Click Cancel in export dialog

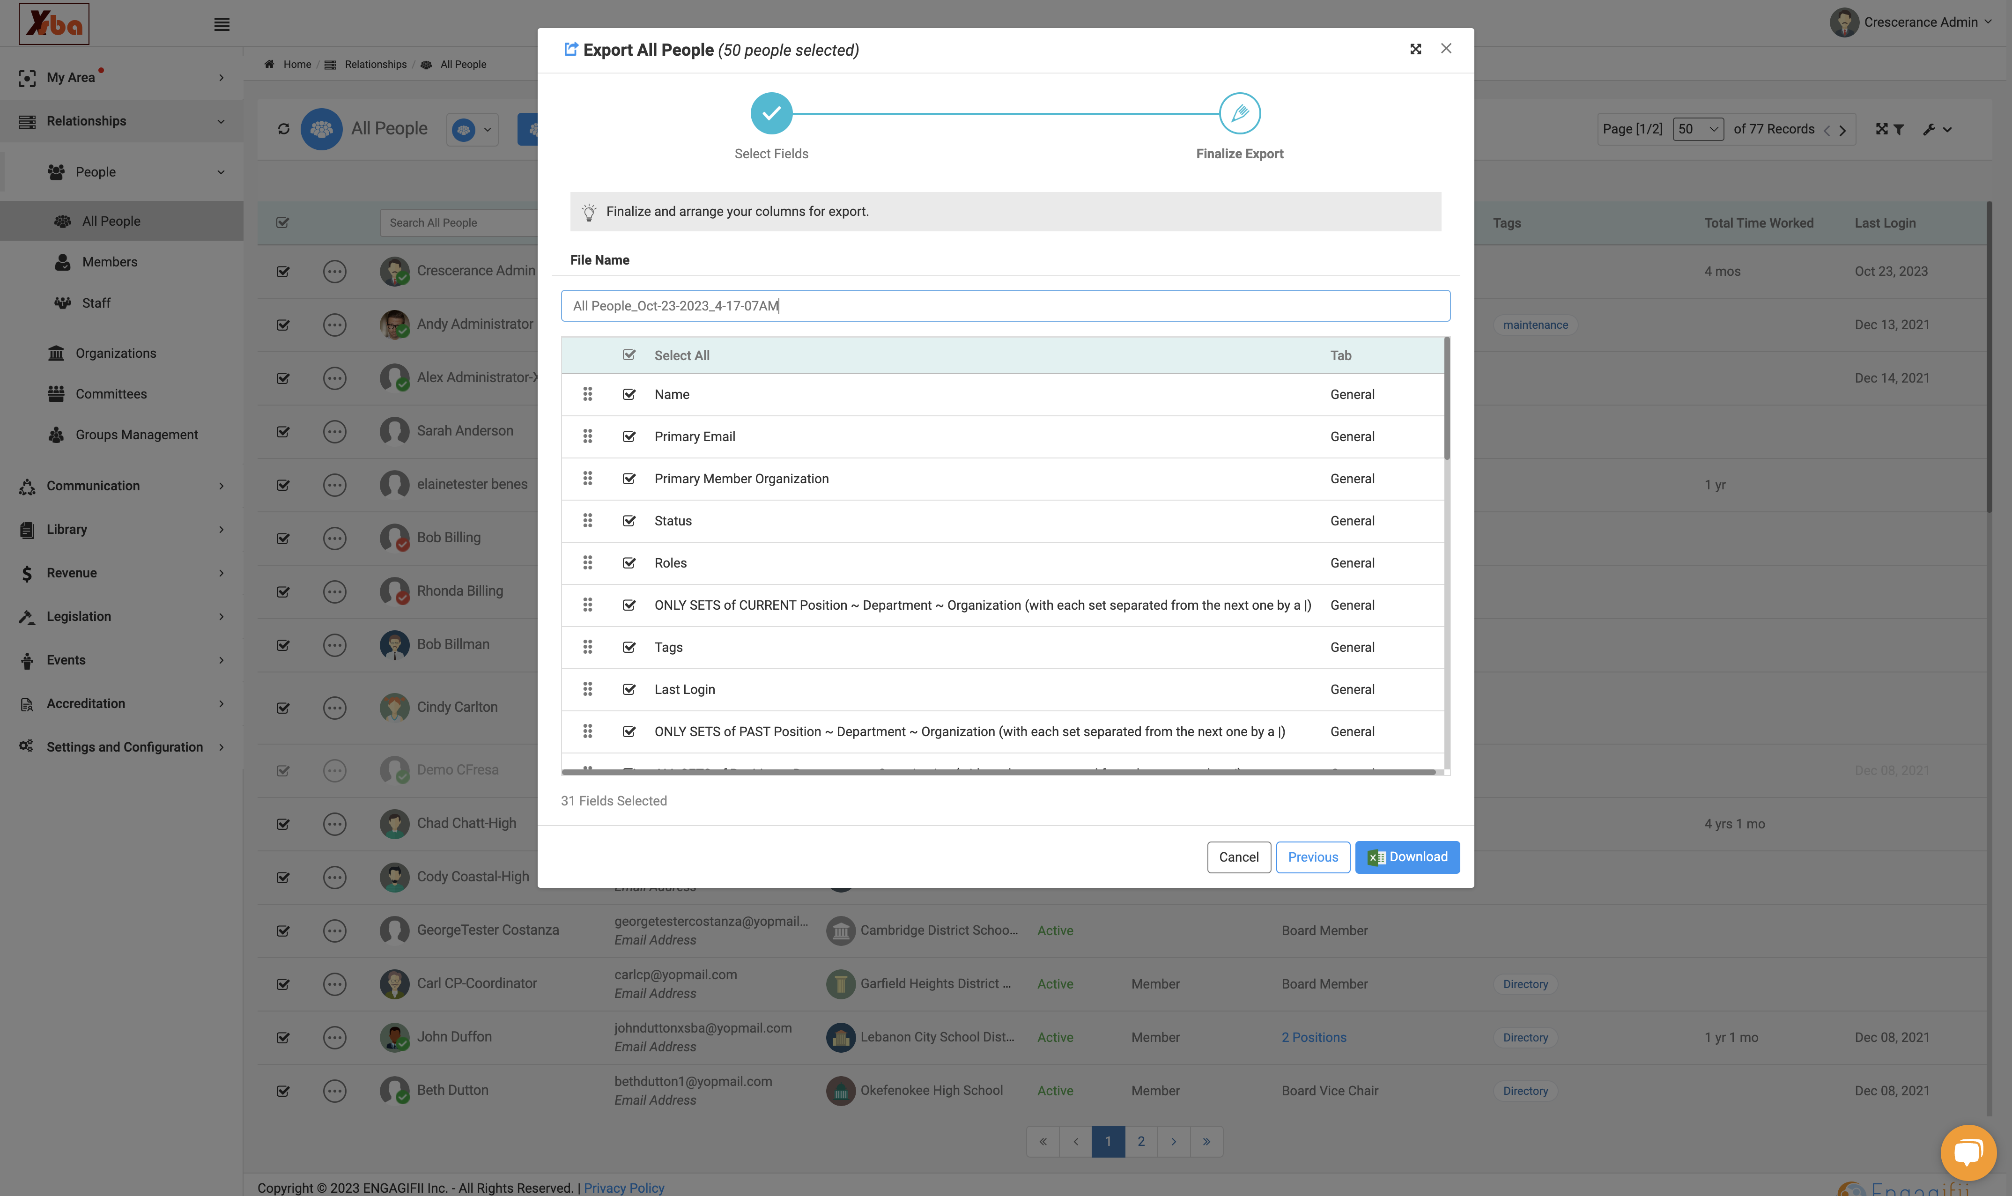click(1238, 856)
